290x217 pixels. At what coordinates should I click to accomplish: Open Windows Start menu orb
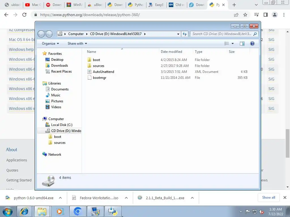pyautogui.click(x=7, y=211)
